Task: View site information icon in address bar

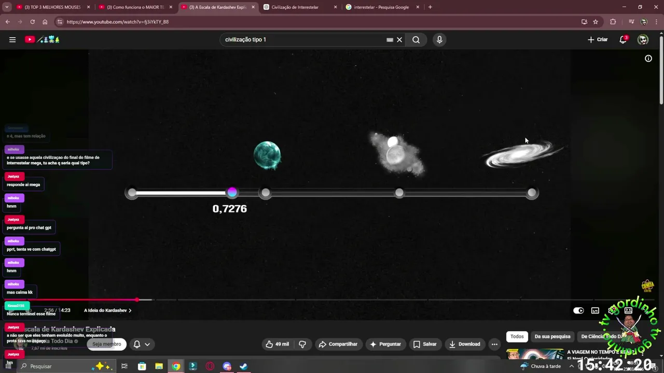Action: pos(60,22)
